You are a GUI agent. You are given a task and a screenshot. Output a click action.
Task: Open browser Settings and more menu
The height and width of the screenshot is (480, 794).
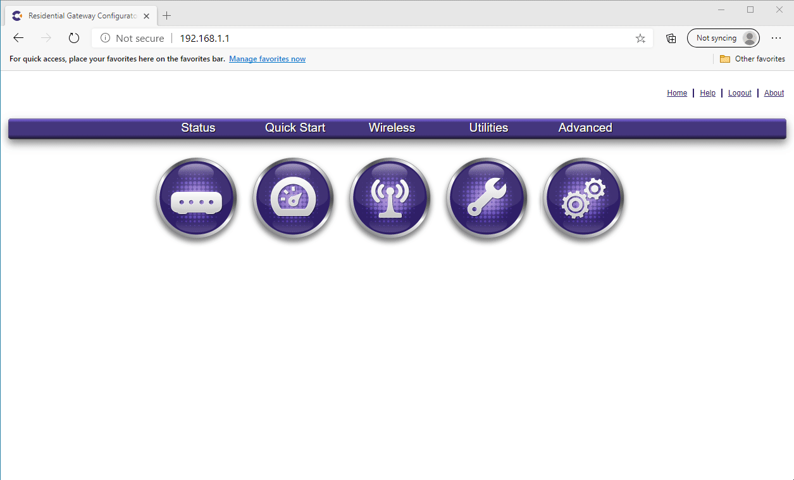tap(776, 38)
